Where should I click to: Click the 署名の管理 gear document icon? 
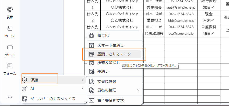[x=91, y=90]
